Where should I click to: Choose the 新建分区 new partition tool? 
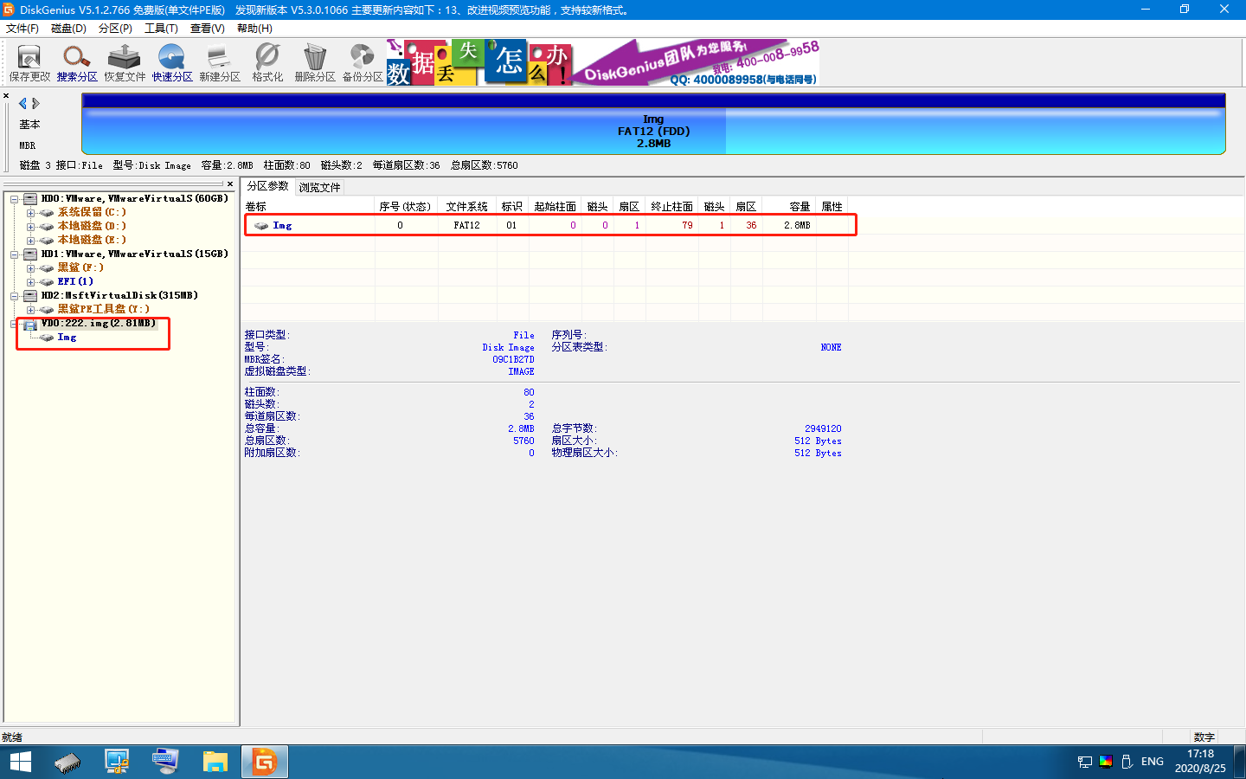click(220, 62)
